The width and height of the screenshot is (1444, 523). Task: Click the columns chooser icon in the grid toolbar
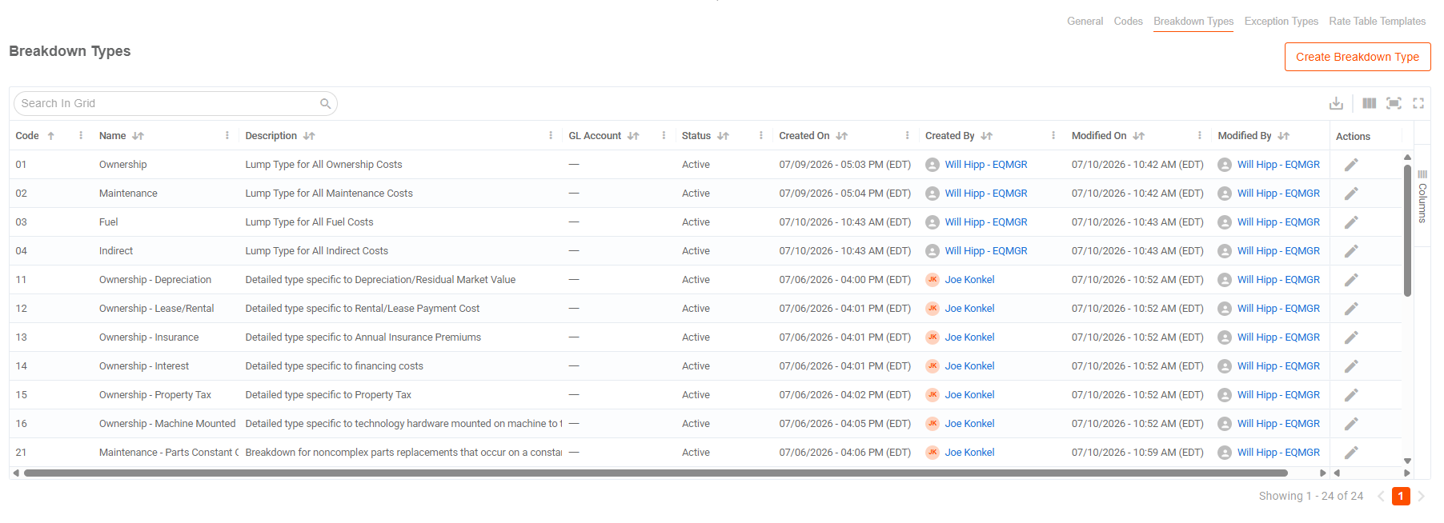point(1370,103)
